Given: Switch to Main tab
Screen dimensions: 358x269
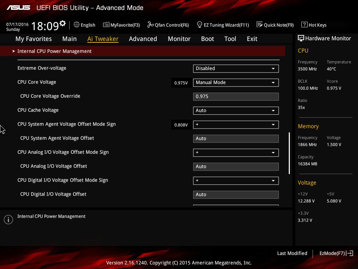Looking at the screenshot, I should tap(70, 39).
